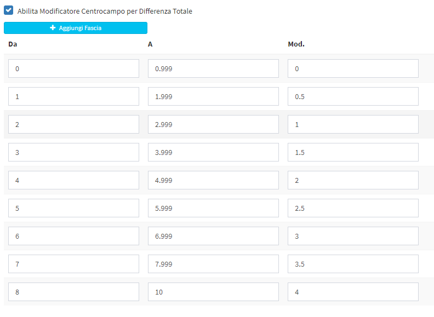
Task: Focus the A field showing 4.999
Action: [213, 180]
